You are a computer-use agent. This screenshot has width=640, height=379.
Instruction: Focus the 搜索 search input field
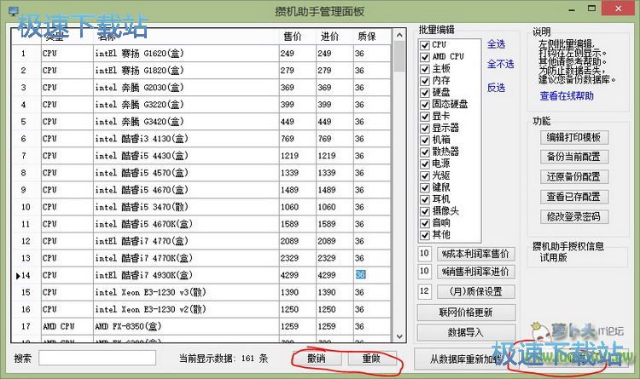[97, 359]
